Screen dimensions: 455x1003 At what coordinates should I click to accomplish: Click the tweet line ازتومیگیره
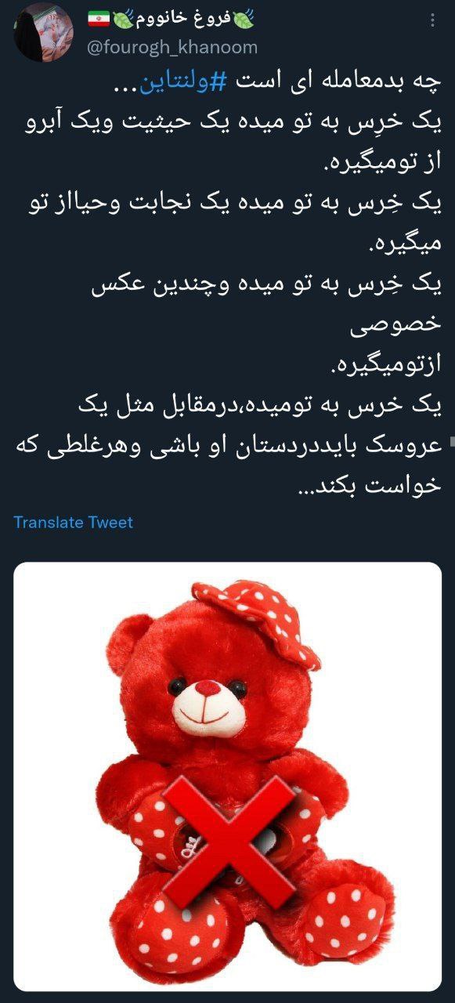pyautogui.click(x=386, y=365)
